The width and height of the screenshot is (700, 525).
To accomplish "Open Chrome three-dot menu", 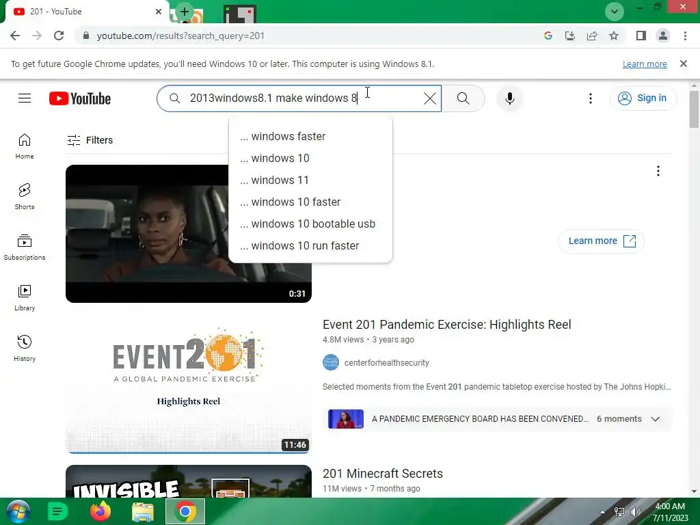I will click(685, 36).
